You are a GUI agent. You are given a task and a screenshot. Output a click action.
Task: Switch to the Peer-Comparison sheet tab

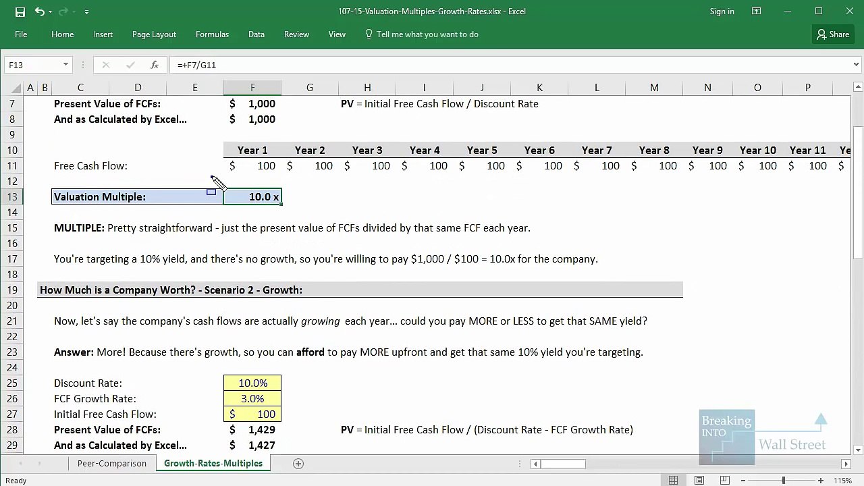pyautogui.click(x=111, y=464)
